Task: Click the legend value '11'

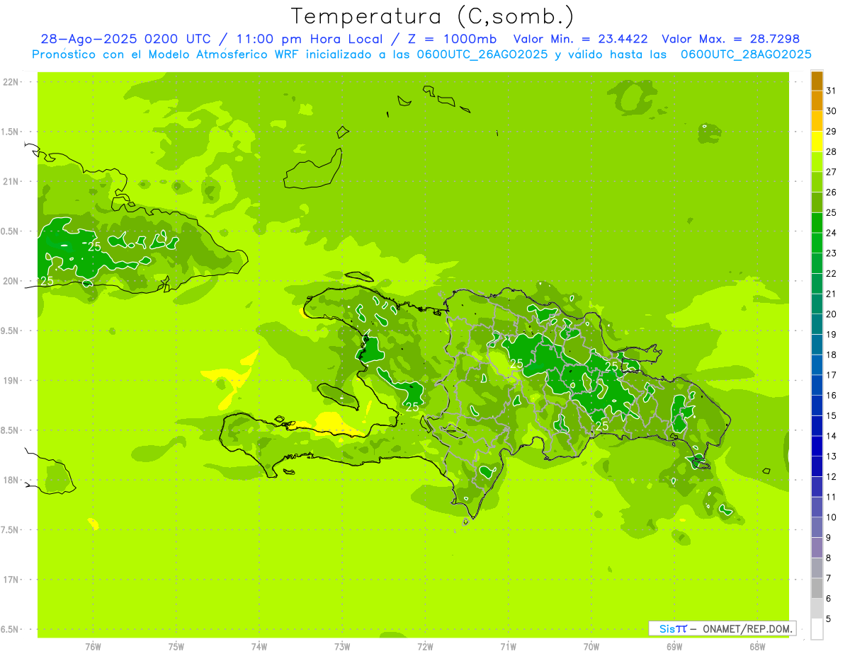Action: 832,497
